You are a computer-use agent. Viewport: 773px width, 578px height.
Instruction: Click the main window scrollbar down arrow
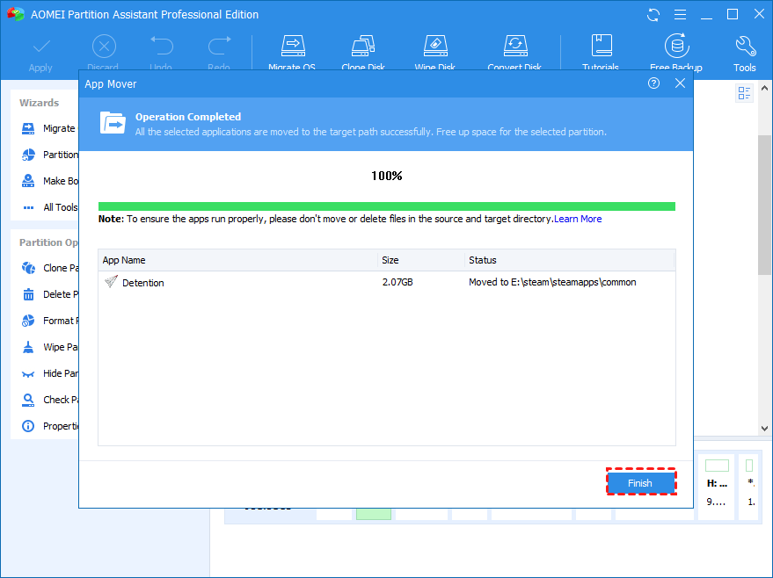click(764, 429)
